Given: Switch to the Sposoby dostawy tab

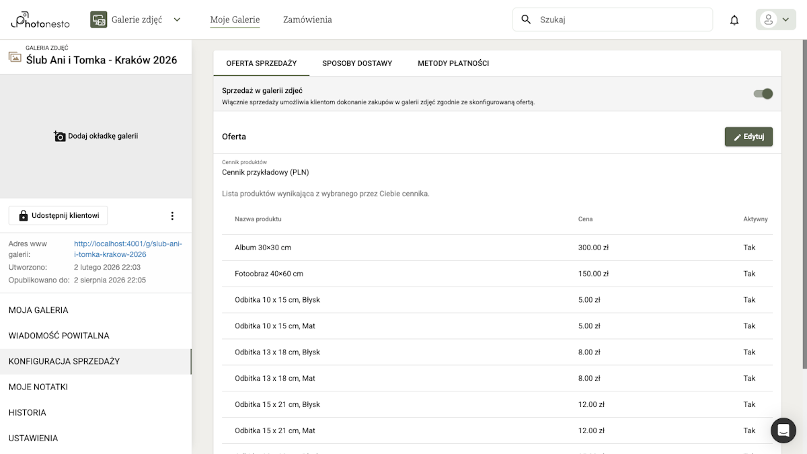Looking at the screenshot, I should pos(356,63).
